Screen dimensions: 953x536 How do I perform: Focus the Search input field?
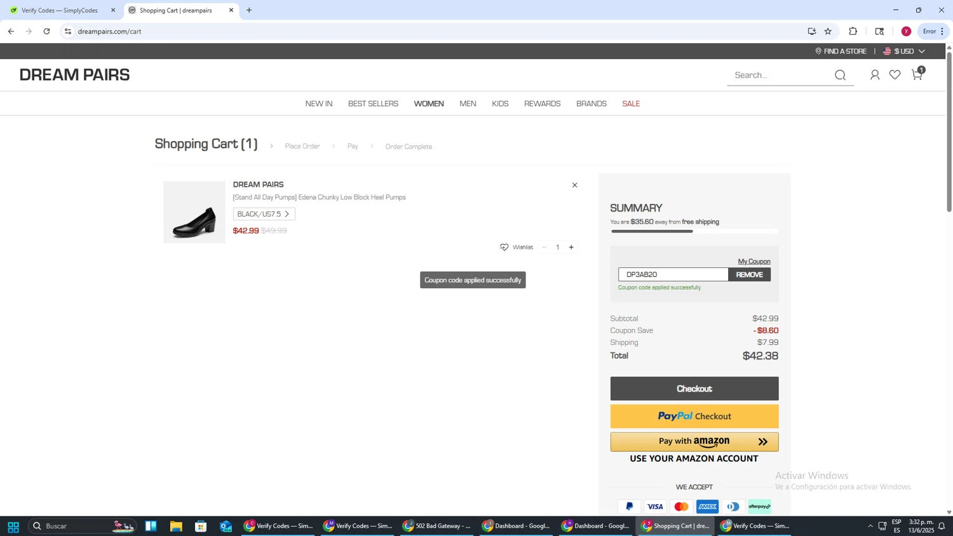(780, 76)
